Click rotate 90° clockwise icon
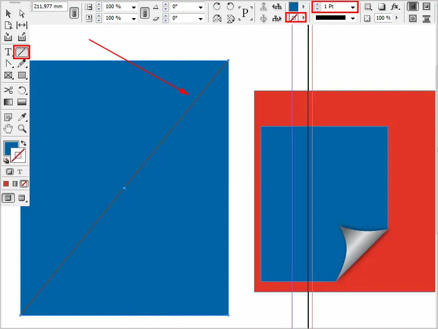438x329 pixels. click(x=217, y=7)
